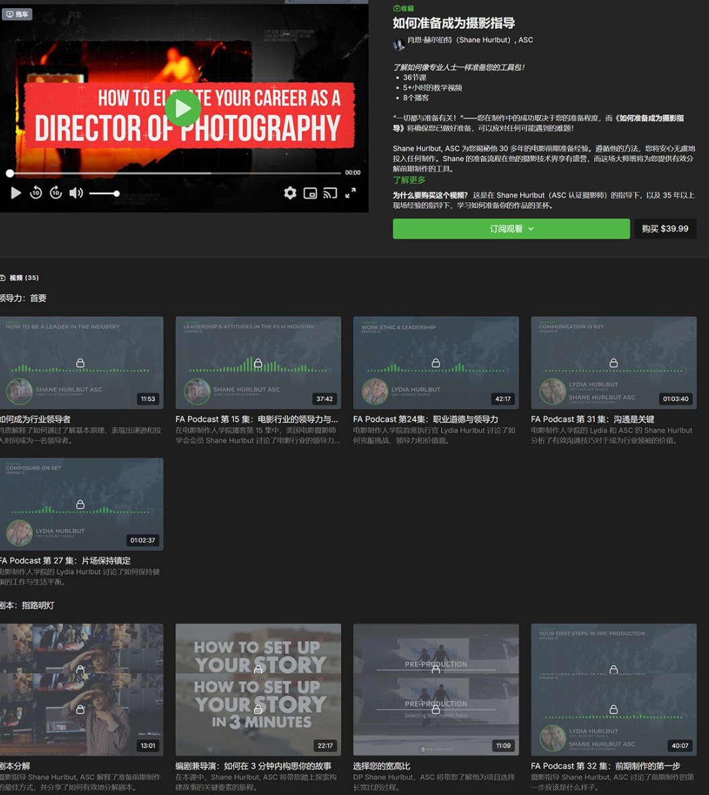
Task: Click the 选择您的宽高比 video title
Action: pos(382,766)
